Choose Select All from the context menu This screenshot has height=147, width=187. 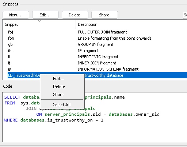(x=62, y=105)
